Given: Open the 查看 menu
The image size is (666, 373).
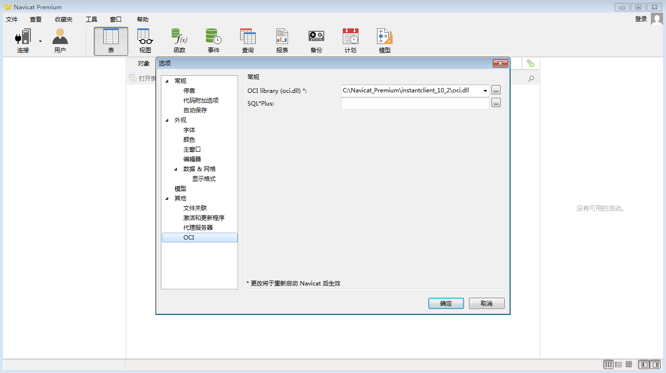Looking at the screenshot, I should [36, 20].
